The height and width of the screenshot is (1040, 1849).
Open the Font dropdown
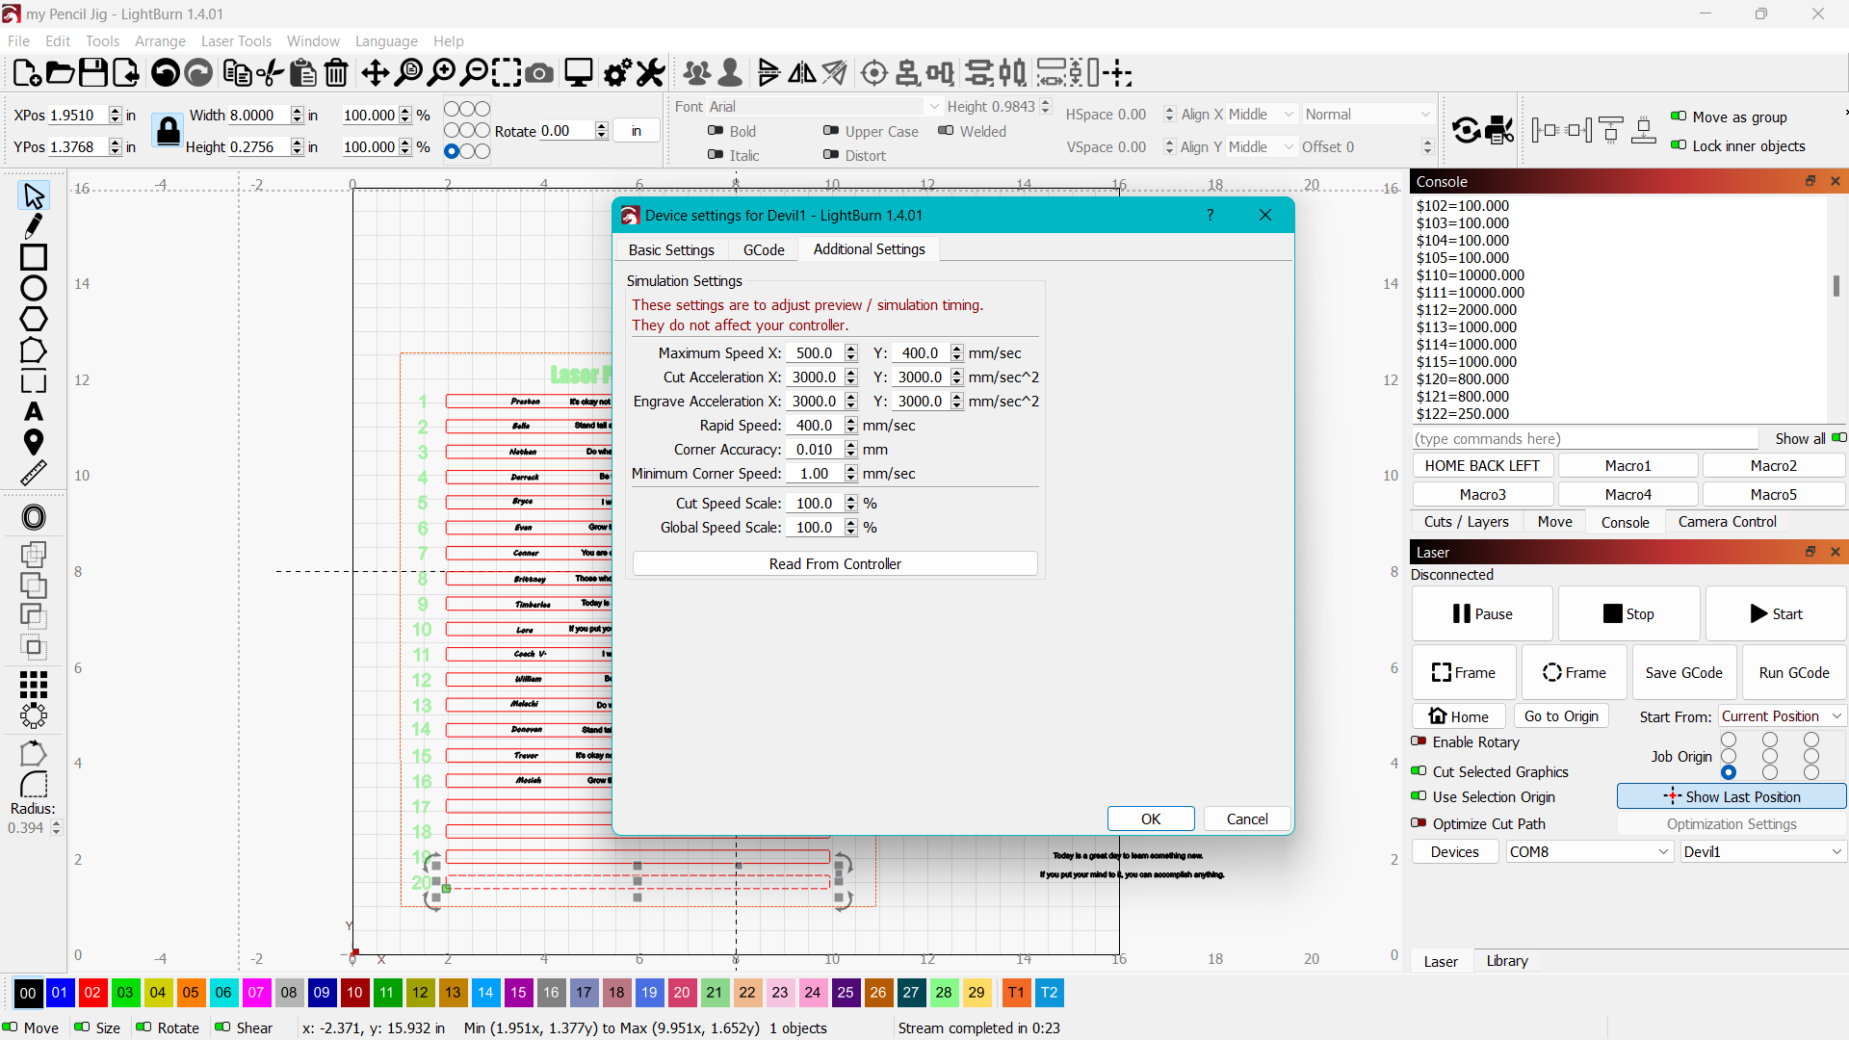824,106
